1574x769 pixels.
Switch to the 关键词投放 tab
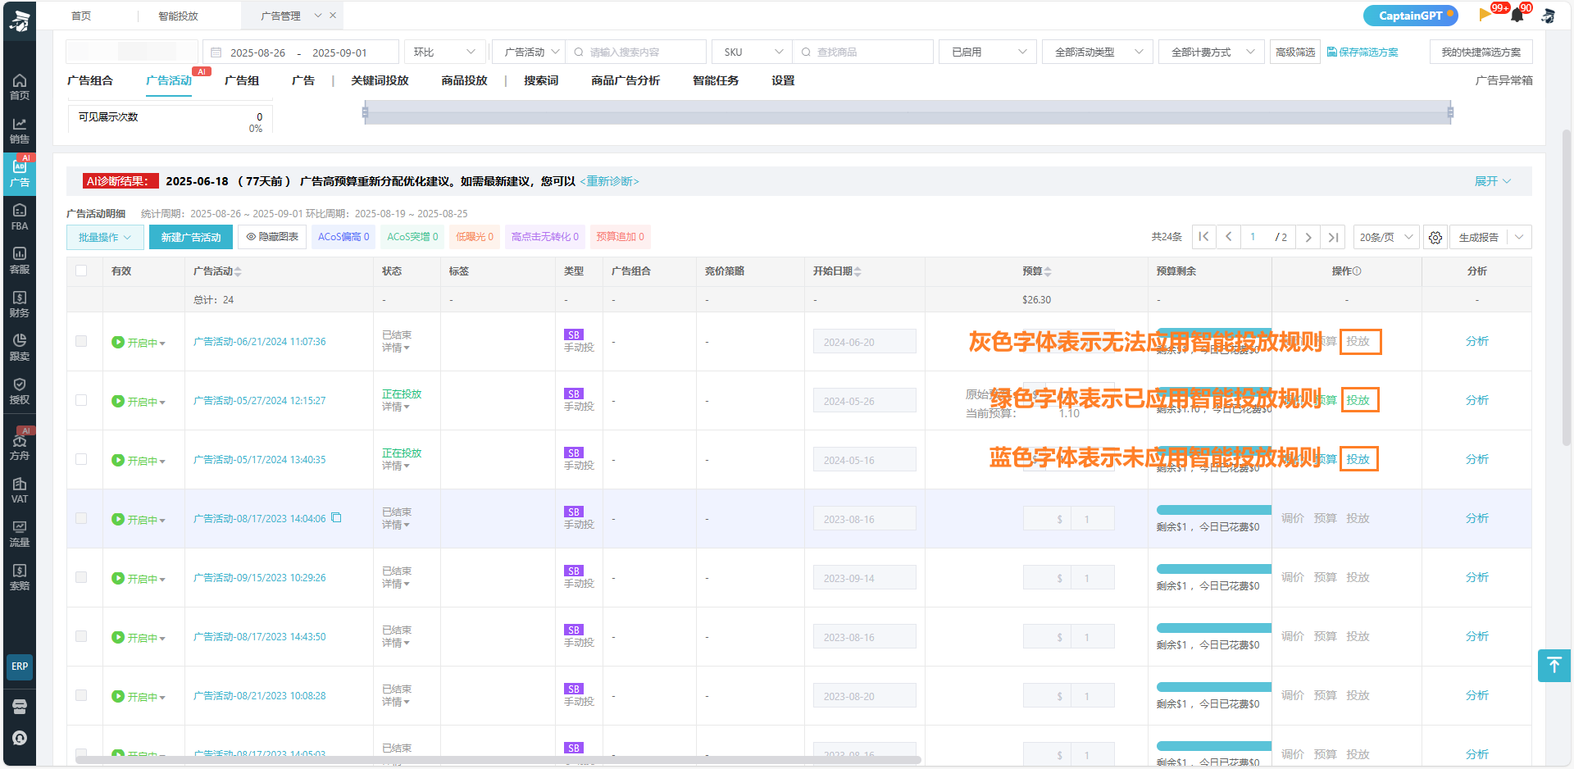380,80
